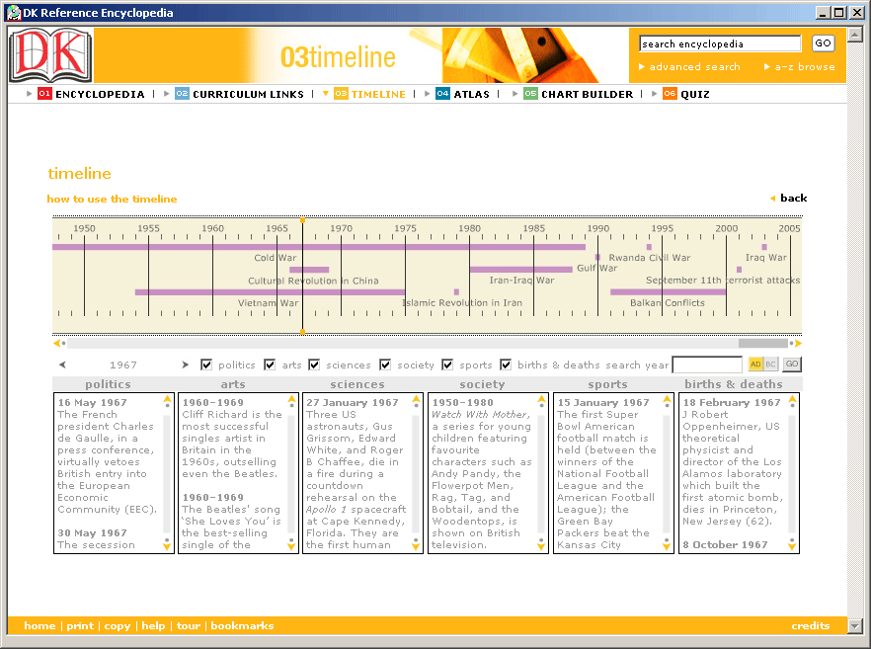Click the timeline scroll left arrow

(56, 344)
